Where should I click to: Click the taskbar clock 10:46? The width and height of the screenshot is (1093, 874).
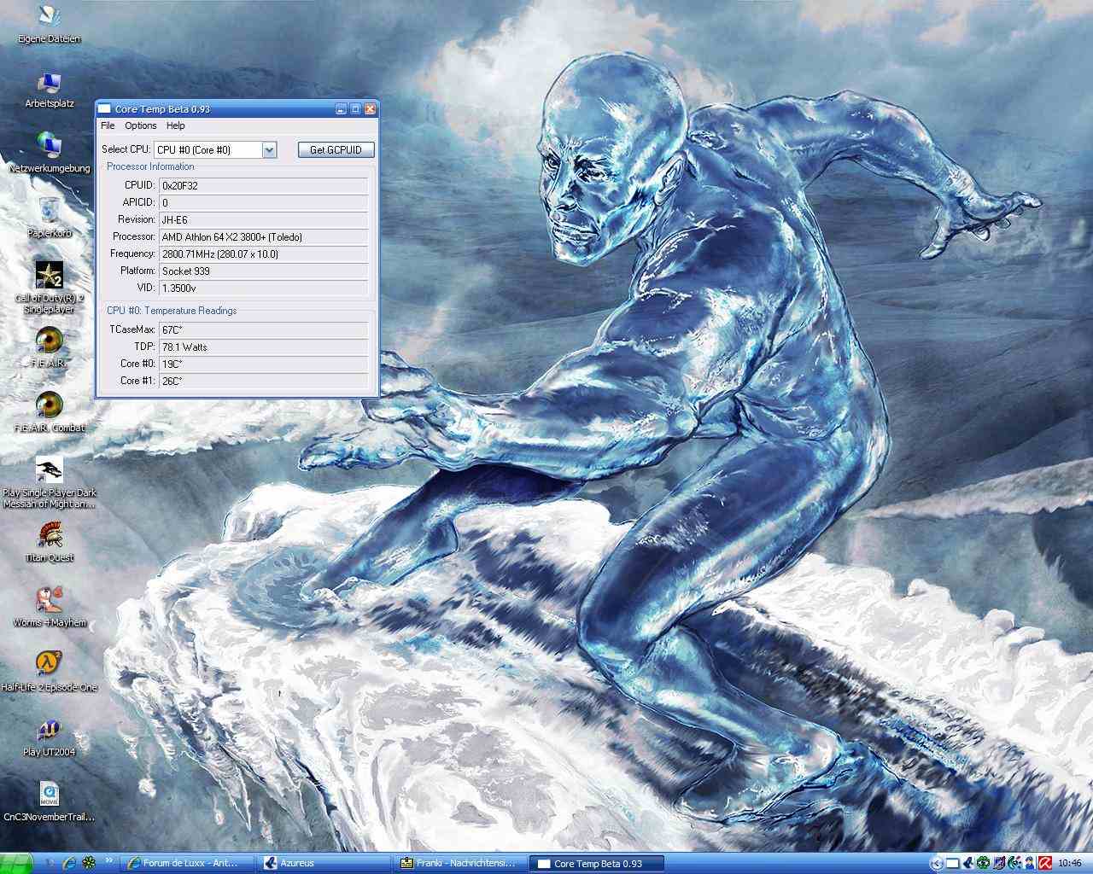1070,863
